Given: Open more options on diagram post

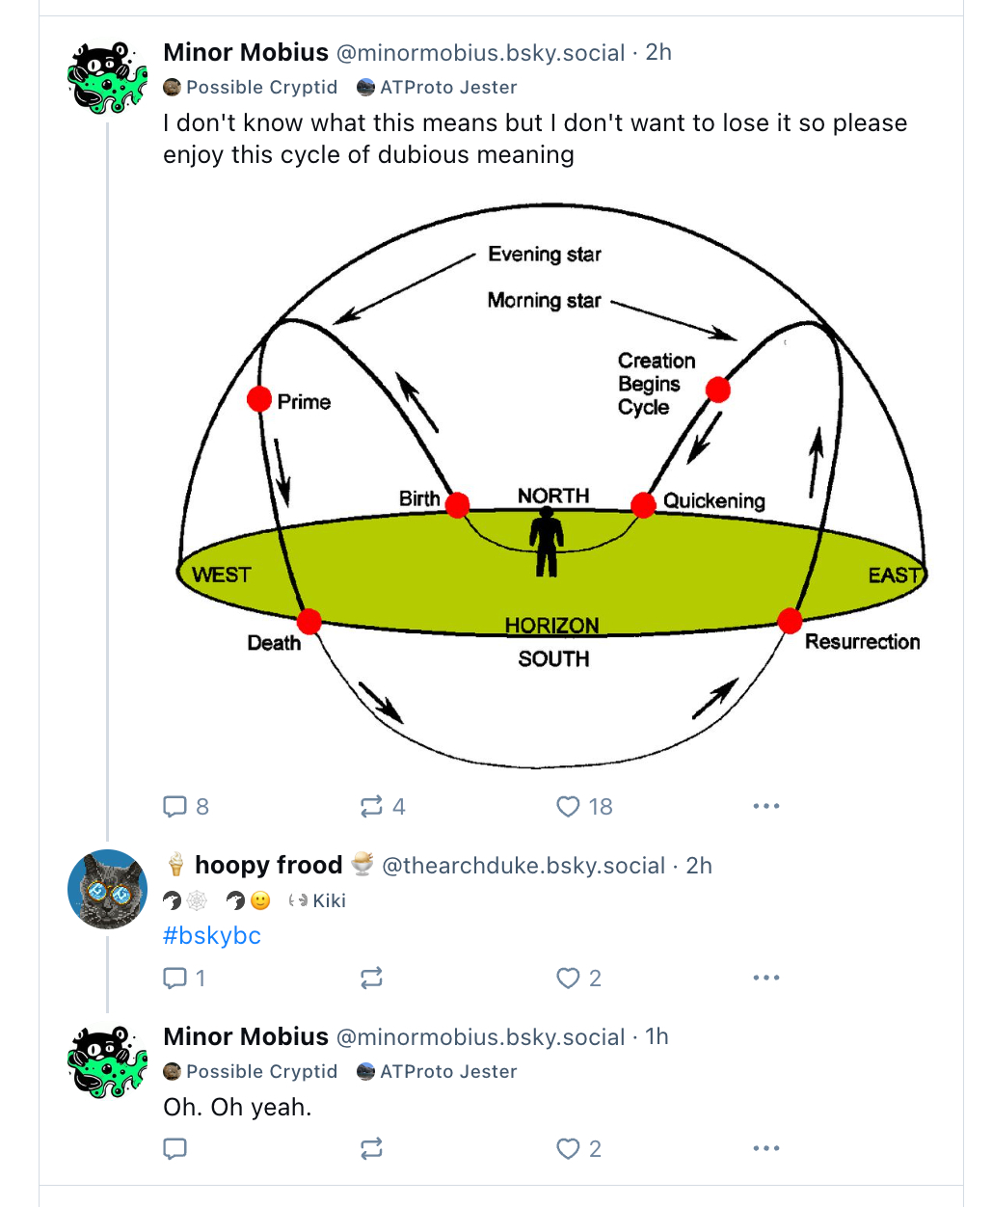Looking at the screenshot, I should point(765,806).
